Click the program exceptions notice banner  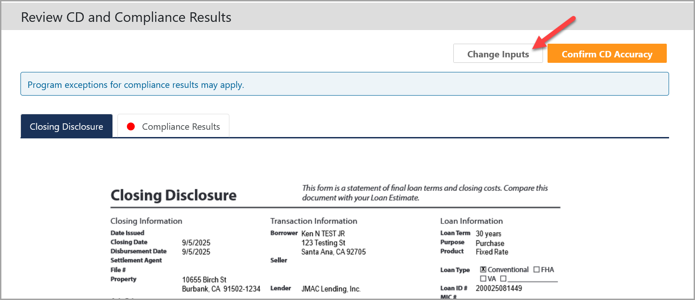(x=345, y=84)
